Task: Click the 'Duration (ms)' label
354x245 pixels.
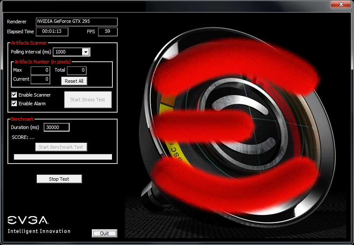Action: (25, 127)
